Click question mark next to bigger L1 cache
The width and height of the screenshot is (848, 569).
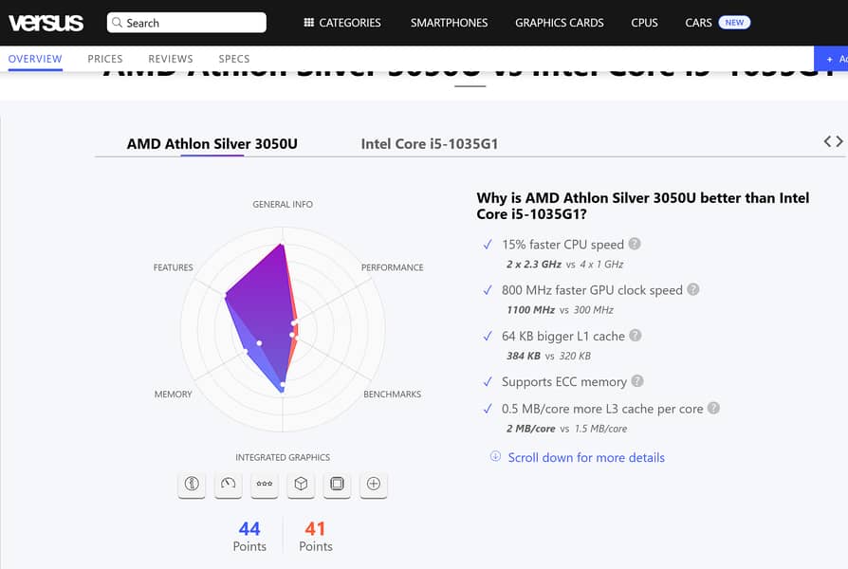click(636, 335)
